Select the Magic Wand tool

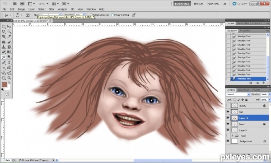coord(9,32)
